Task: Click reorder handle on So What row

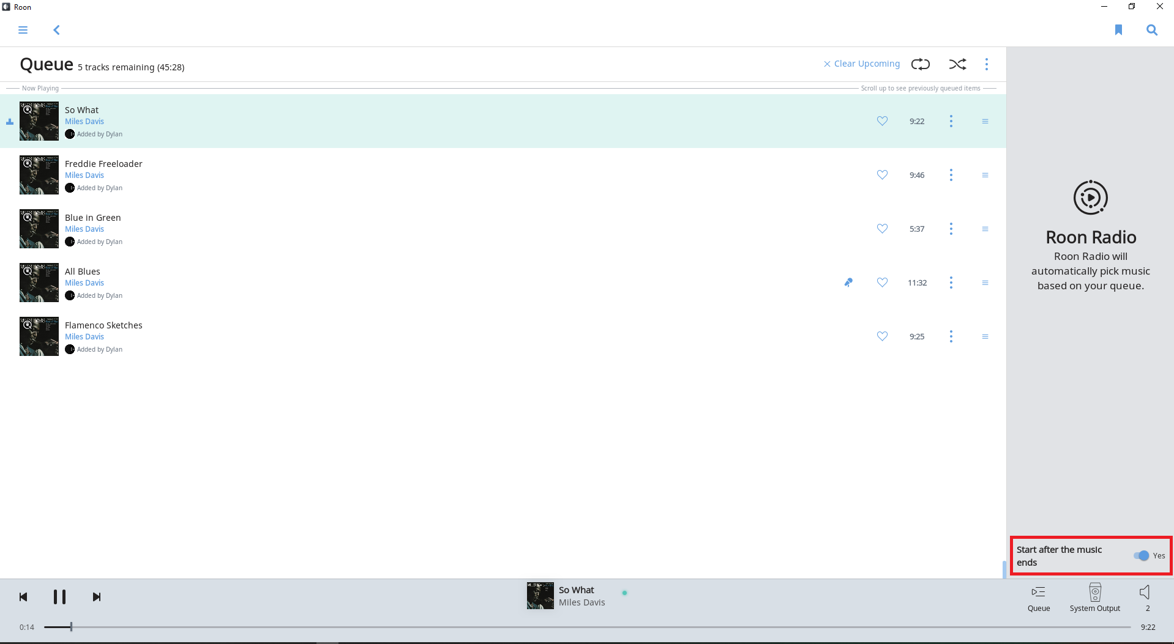Action: [x=985, y=121]
